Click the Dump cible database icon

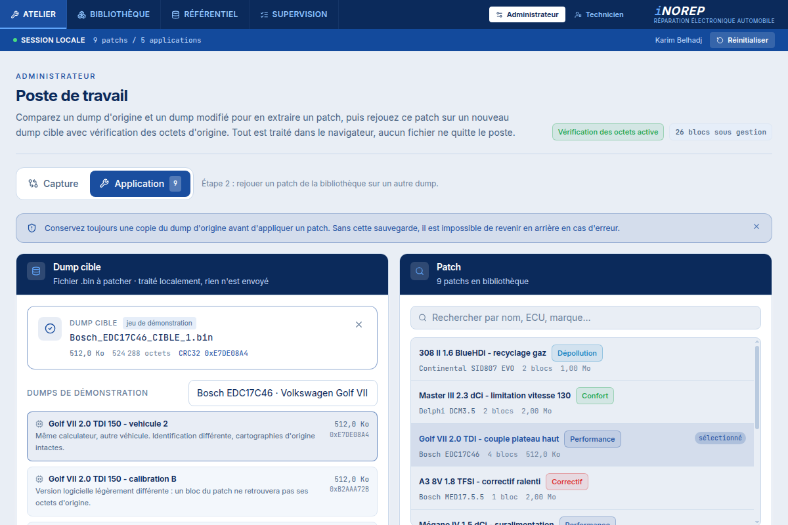(36, 271)
